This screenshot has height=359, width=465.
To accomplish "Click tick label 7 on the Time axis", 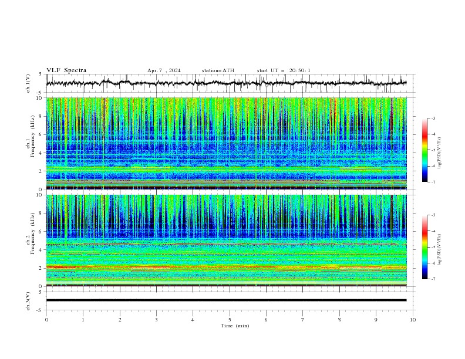I will pyautogui.click(x=303, y=320).
